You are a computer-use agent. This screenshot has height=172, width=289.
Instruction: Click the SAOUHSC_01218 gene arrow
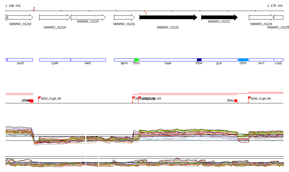tap(20, 17)
